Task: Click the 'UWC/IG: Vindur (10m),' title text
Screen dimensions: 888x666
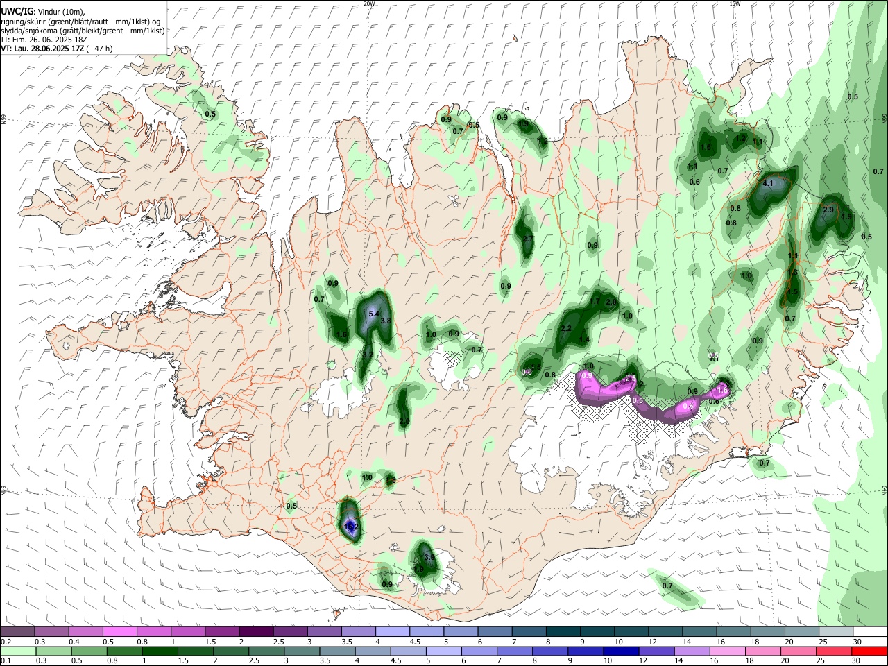Action: pyautogui.click(x=43, y=11)
